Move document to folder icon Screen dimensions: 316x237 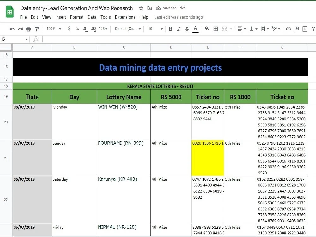[x=149, y=8]
